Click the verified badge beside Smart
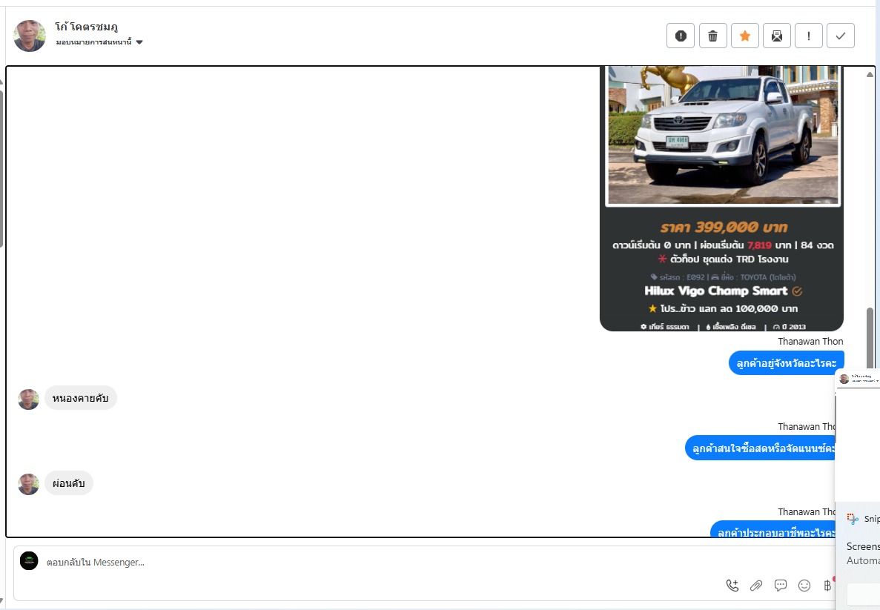 [797, 291]
